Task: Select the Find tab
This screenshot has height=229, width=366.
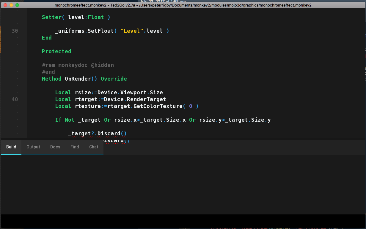Action: (x=75, y=147)
